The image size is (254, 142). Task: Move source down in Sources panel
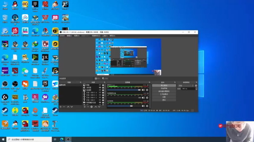click(99, 107)
